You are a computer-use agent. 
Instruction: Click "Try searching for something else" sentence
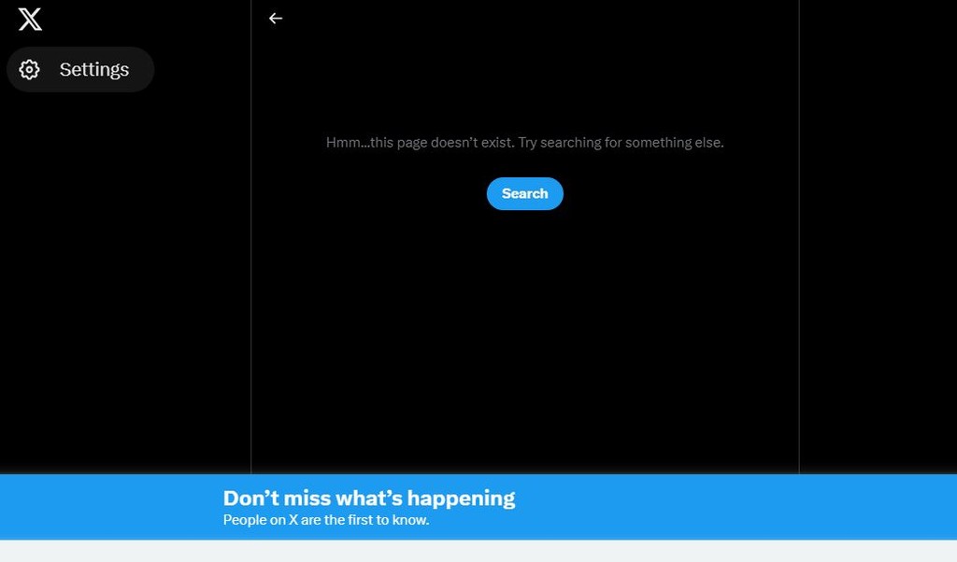click(x=621, y=143)
